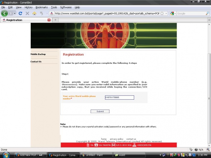The image size is (211, 158).
Task: Open the Mobile Backup sidebar link
Action: coord(38,54)
